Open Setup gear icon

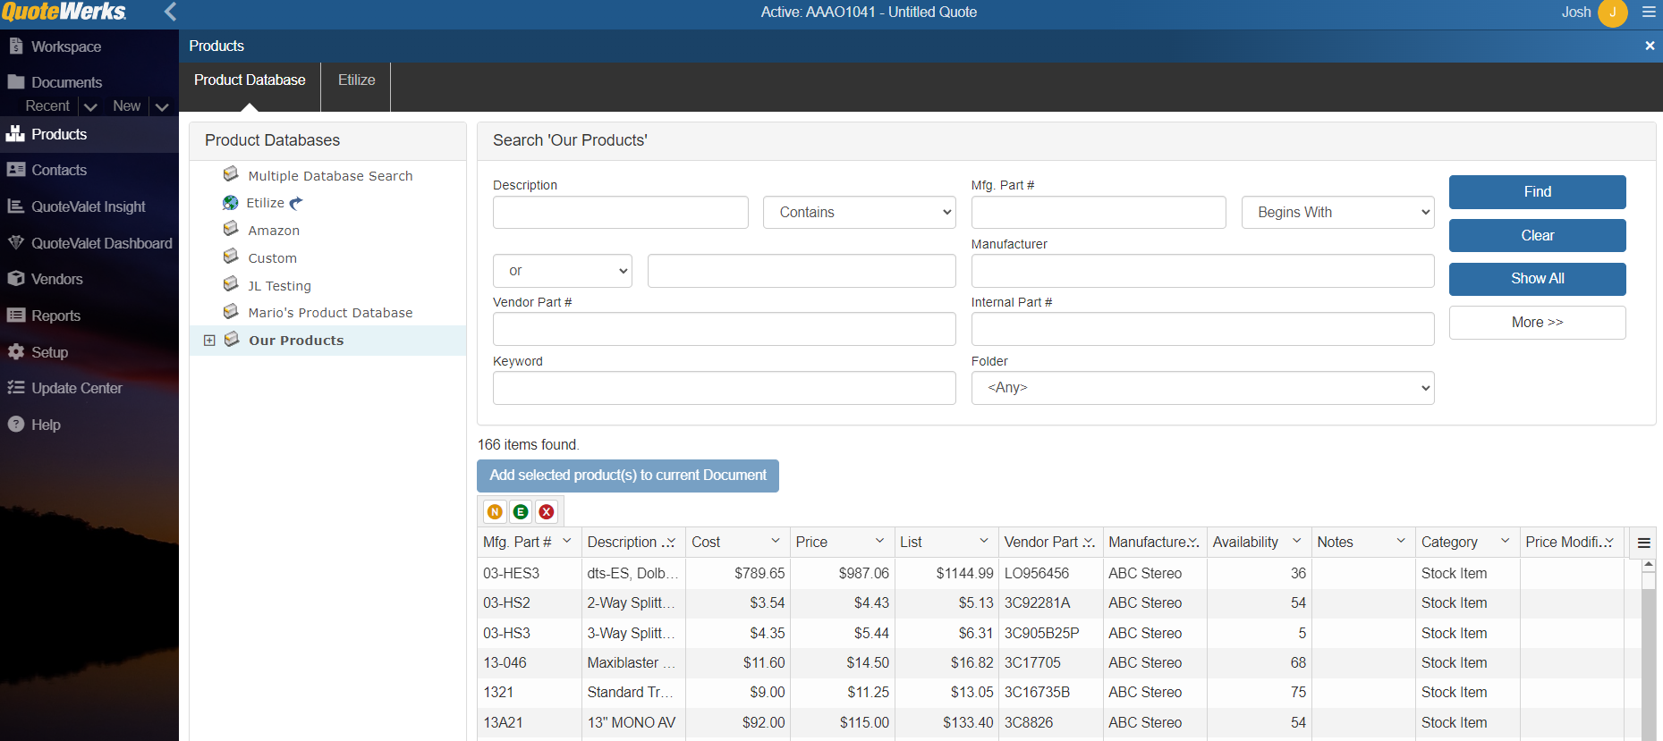click(x=15, y=352)
